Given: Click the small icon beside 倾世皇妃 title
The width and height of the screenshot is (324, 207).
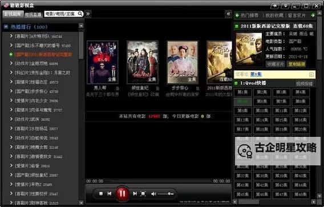Looking at the screenshot, I should tap(157, 88).
